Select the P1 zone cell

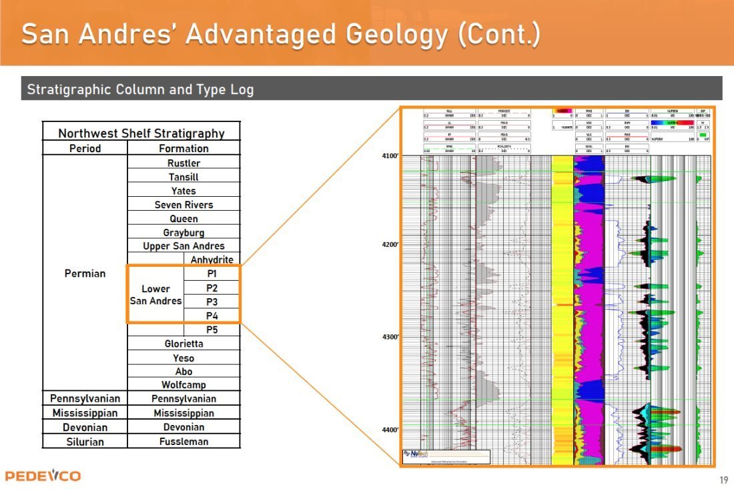click(x=212, y=274)
